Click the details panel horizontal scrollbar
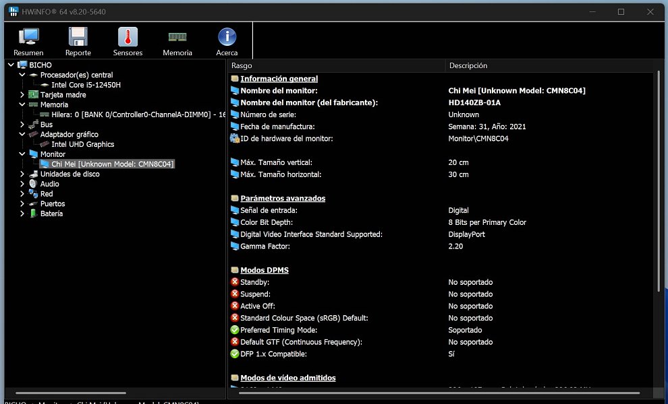Screen dimensions: 668x404 pos(439,393)
